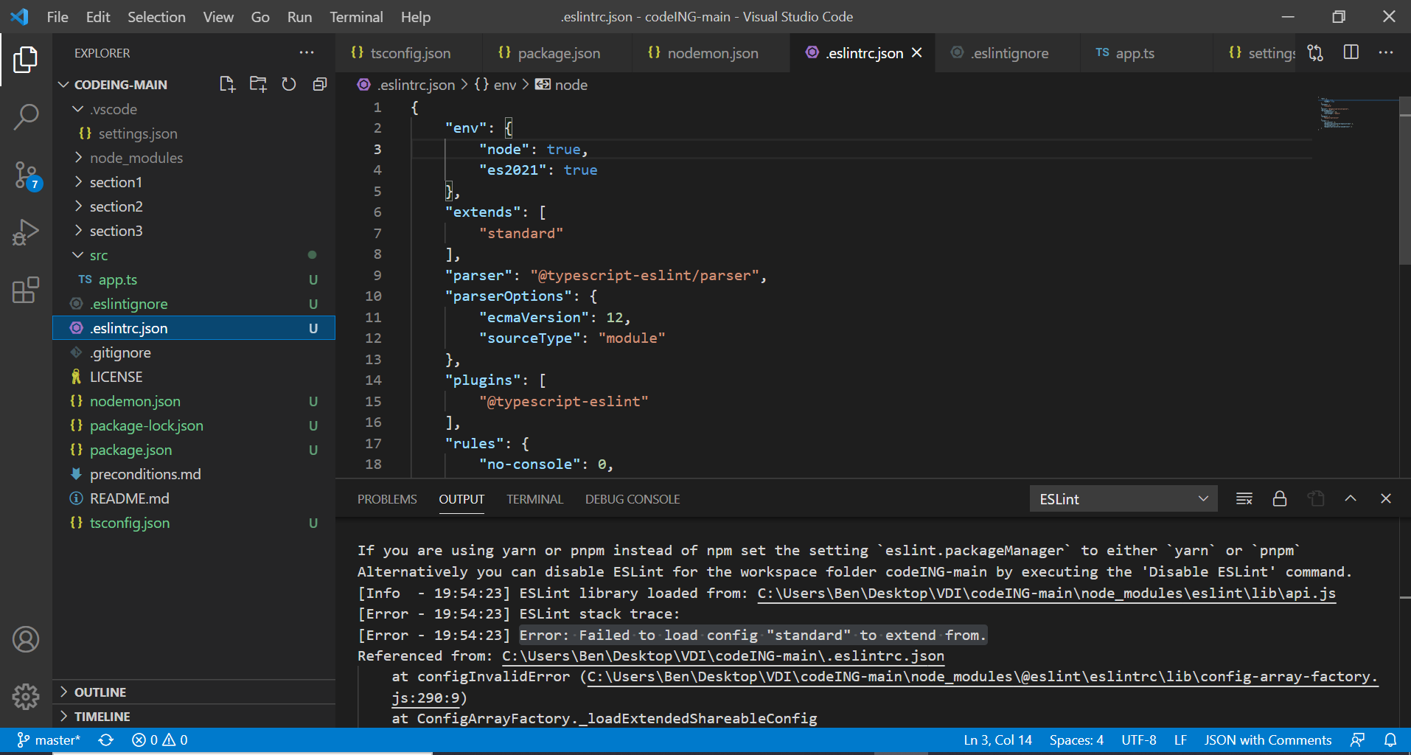Open the Selection menu
Viewport: 1411px width, 755px height.
tap(156, 16)
